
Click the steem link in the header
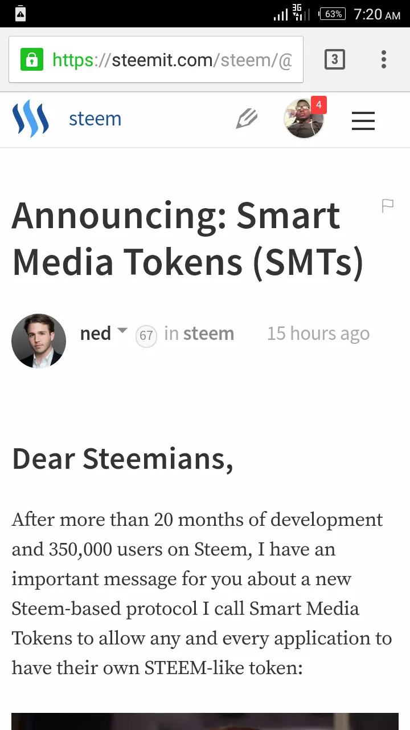[95, 119]
